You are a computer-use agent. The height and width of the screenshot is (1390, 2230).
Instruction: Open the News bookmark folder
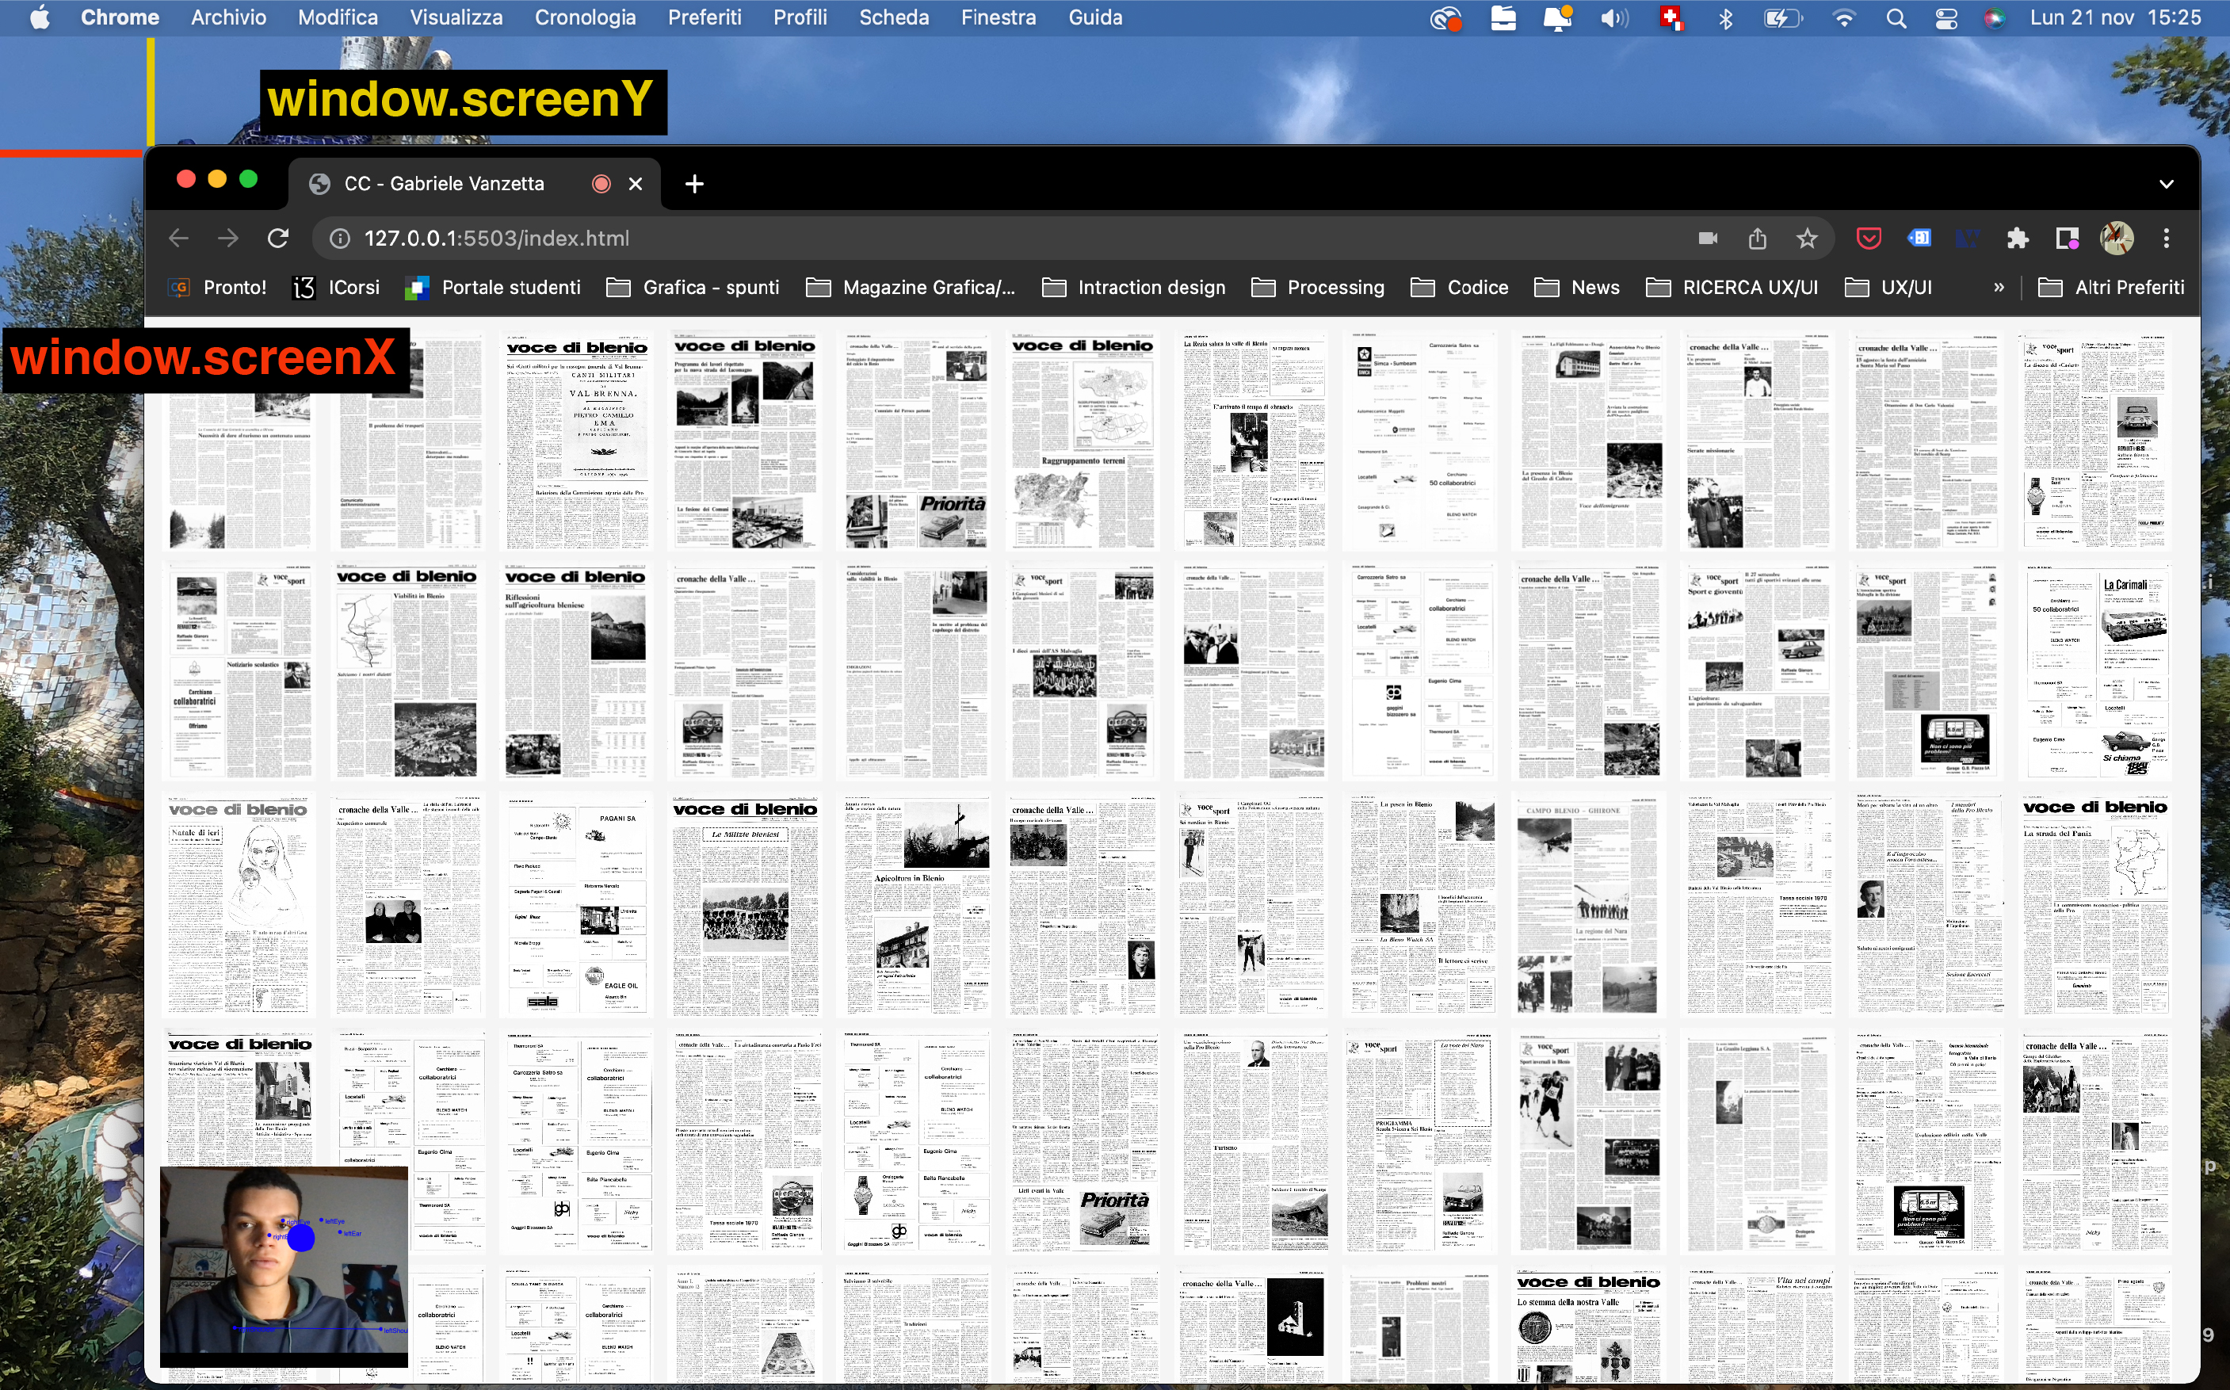(1577, 288)
